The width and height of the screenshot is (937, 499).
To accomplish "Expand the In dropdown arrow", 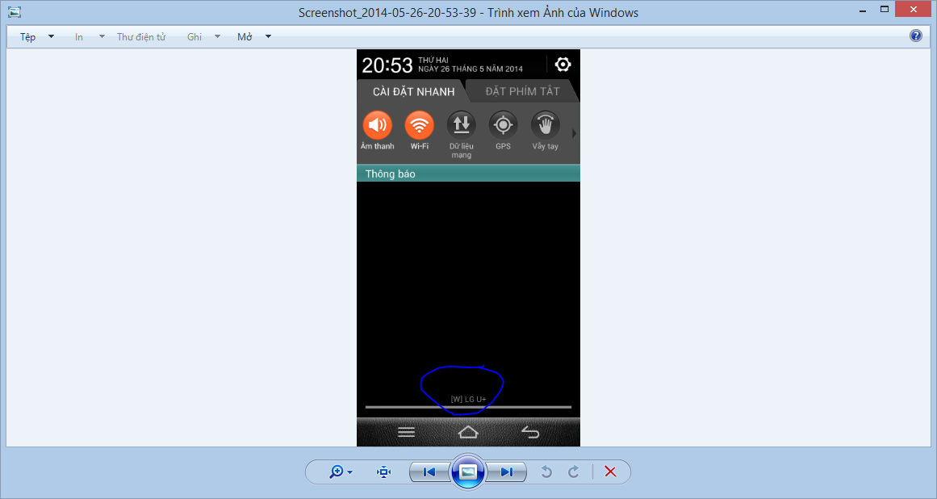I will click(102, 37).
